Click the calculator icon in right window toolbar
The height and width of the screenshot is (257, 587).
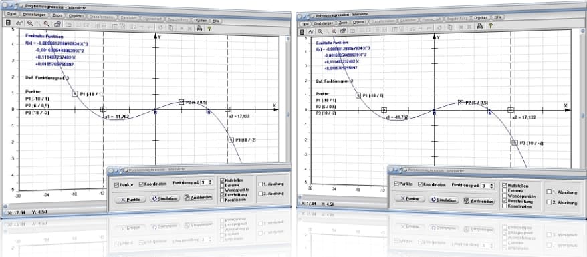(302, 32)
